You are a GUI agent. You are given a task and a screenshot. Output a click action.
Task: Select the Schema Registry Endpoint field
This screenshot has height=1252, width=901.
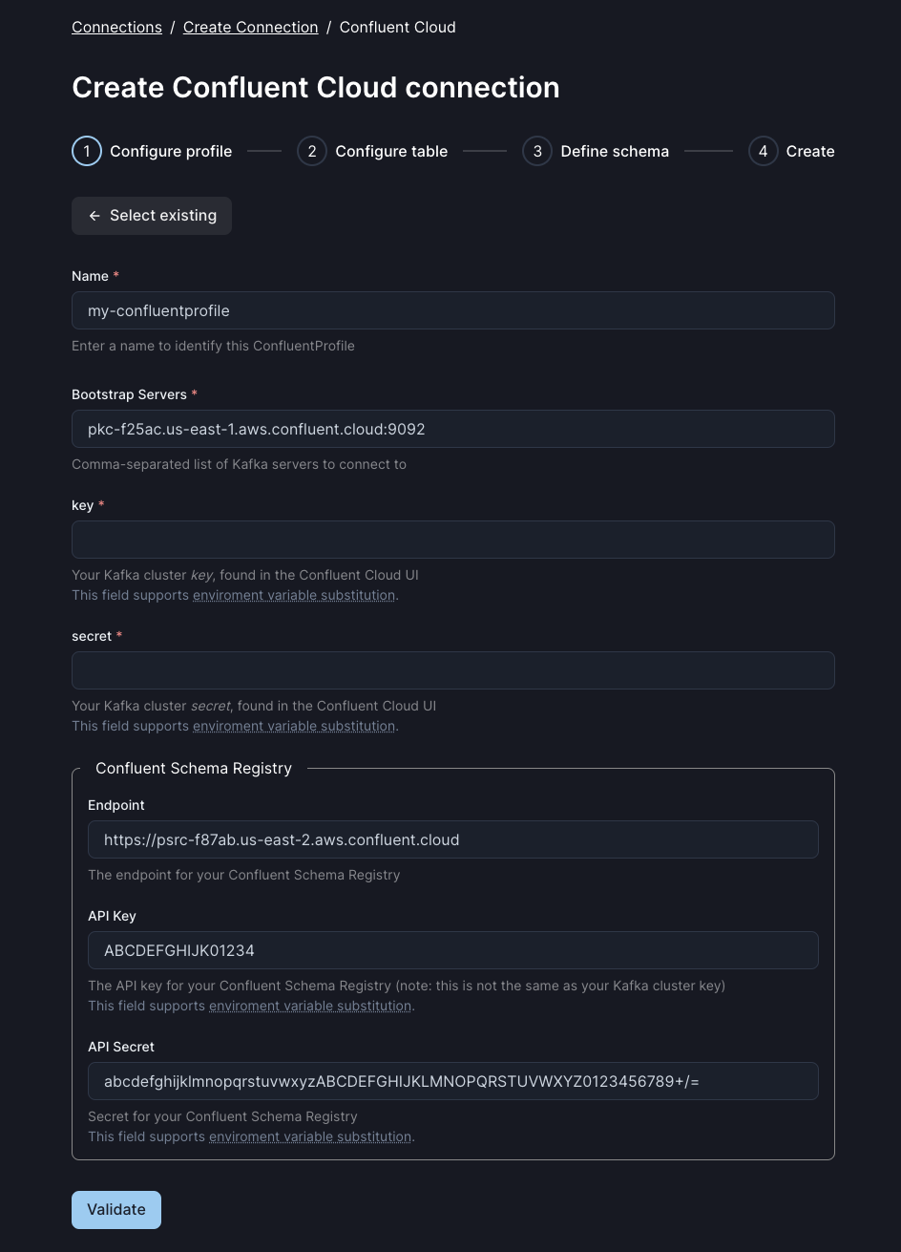point(453,839)
